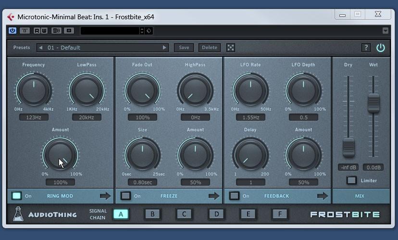The height and width of the screenshot is (240, 398).
Task: Select the previous preset arrow
Action: click(x=40, y=48)
